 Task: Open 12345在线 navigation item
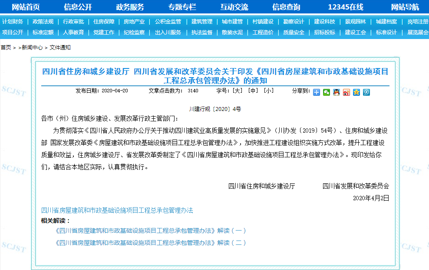coord(346,7)
